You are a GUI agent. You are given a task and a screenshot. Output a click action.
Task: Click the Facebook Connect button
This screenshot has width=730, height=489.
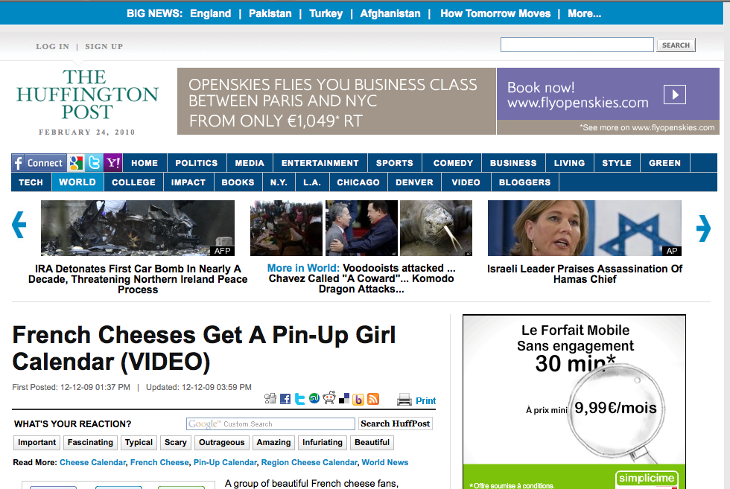(39, 163)
